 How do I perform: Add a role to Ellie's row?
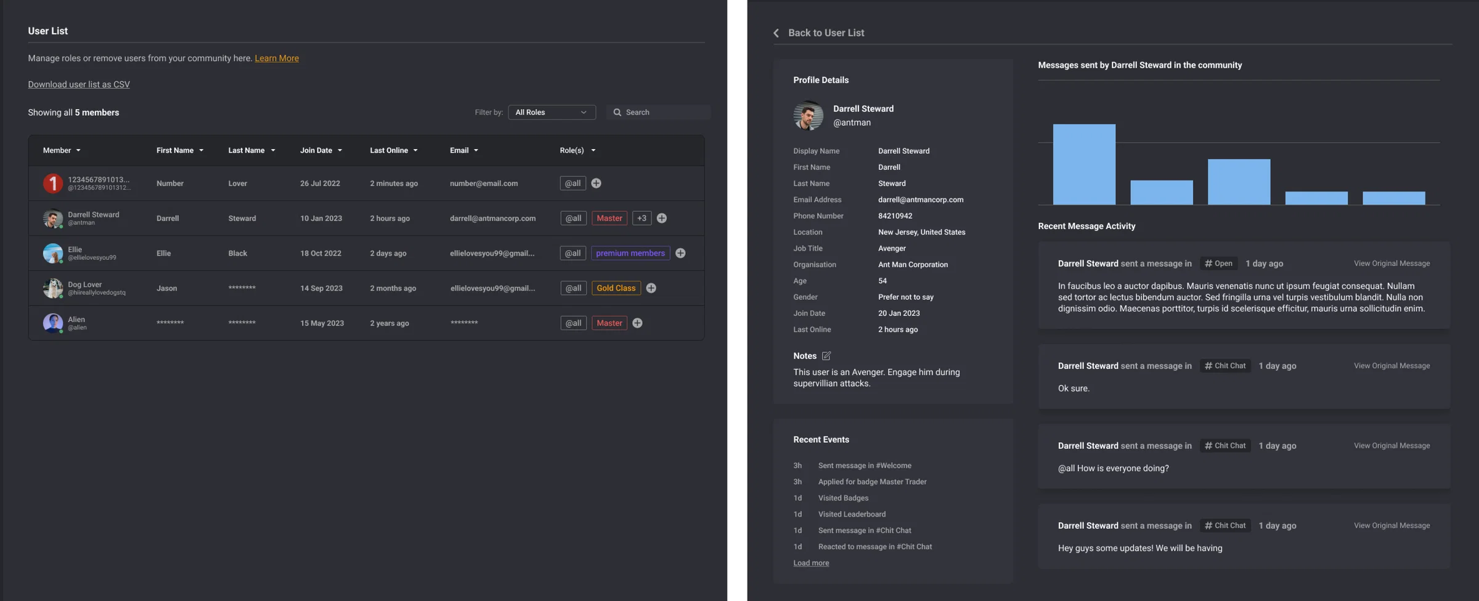point(680,253)
